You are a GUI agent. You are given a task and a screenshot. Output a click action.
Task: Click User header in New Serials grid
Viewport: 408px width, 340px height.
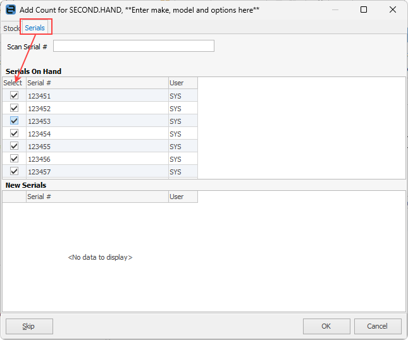tap(183, 197)
